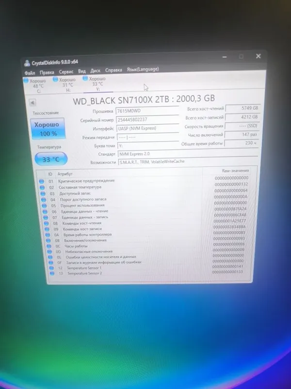
Task: Click the CrystalDiskInfo title bar app icon
Action: click(27, 63)
